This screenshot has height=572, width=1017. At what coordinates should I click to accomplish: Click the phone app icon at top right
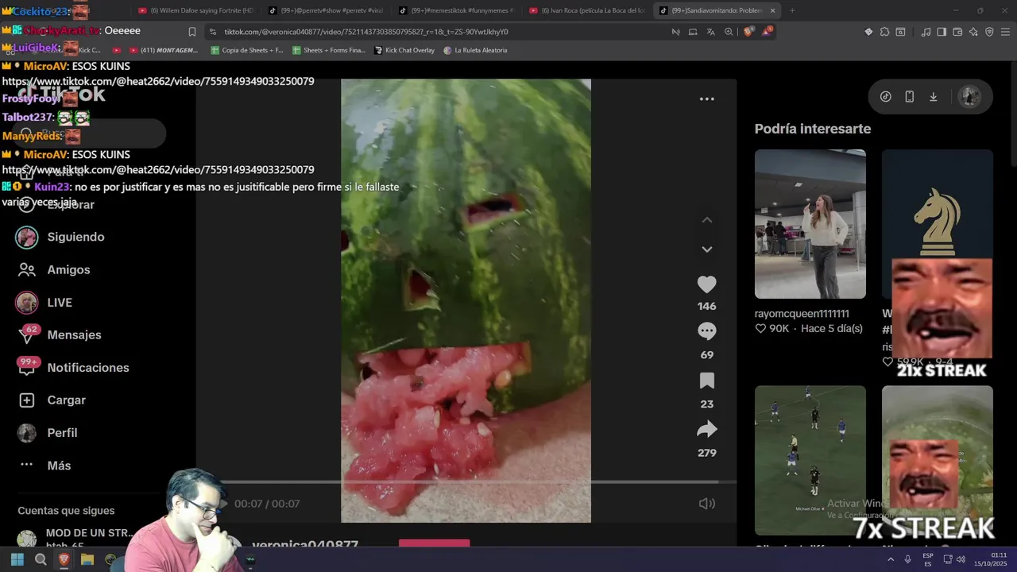click(909, 97)
